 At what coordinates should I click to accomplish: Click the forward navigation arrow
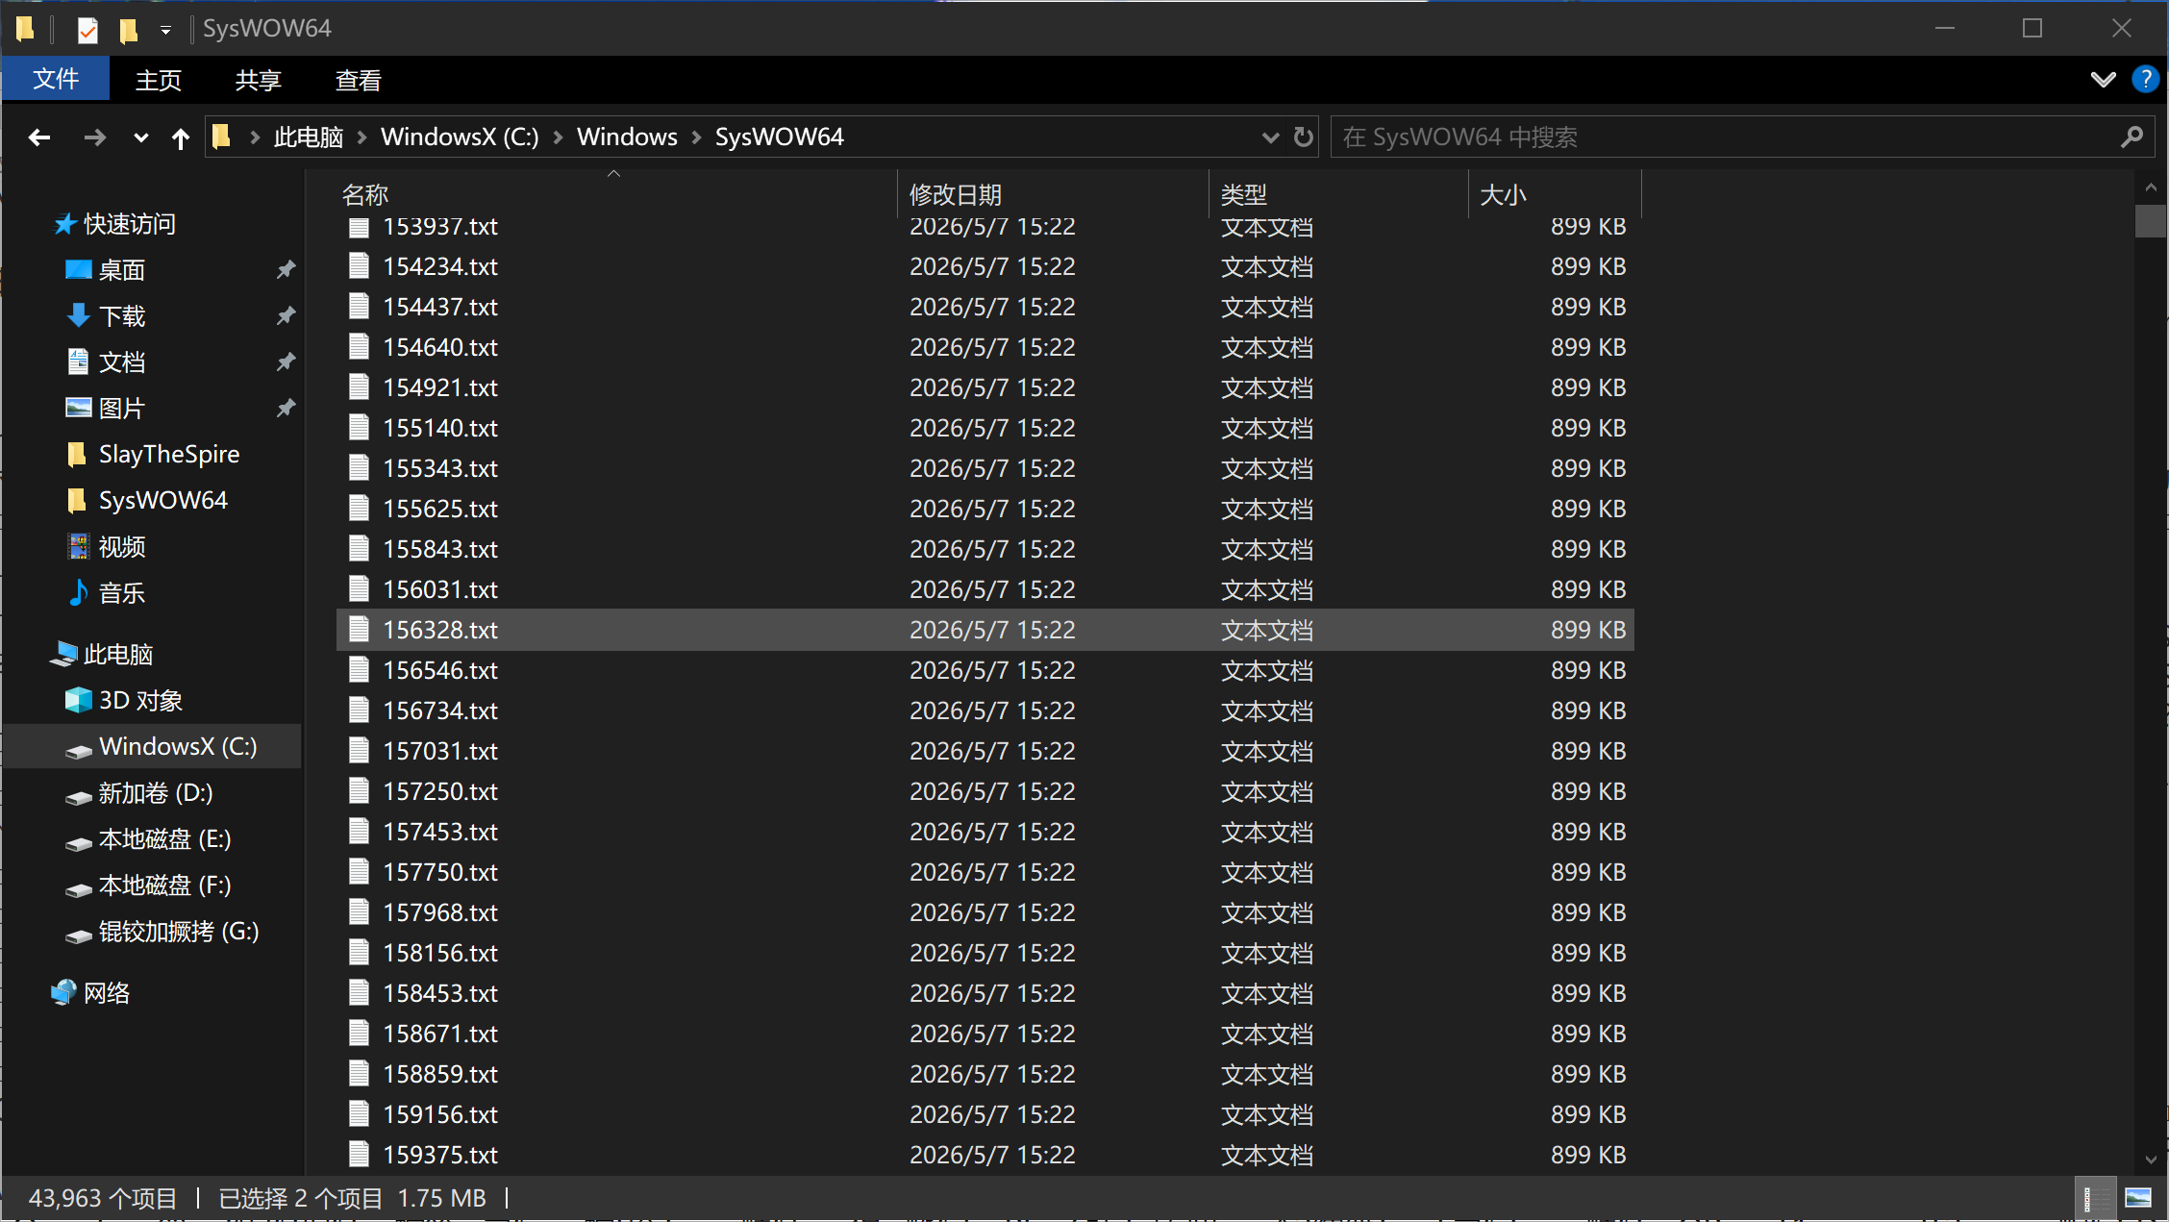pos(94,137)
